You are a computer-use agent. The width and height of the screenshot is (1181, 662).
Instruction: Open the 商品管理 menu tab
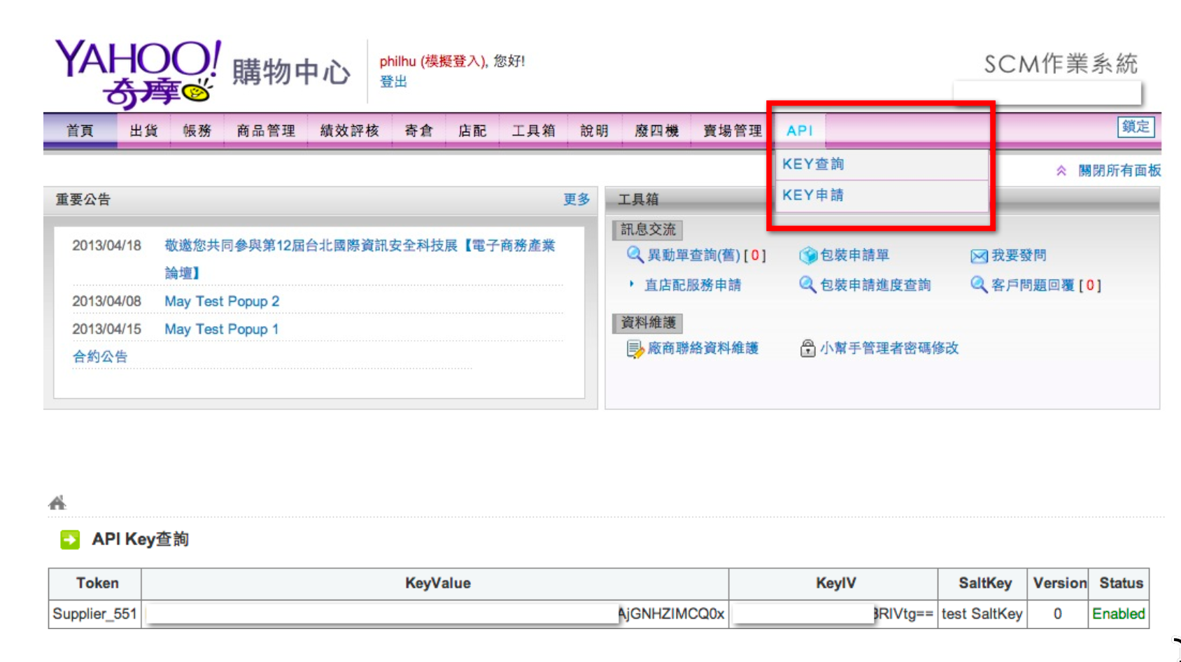pos(266,131)
